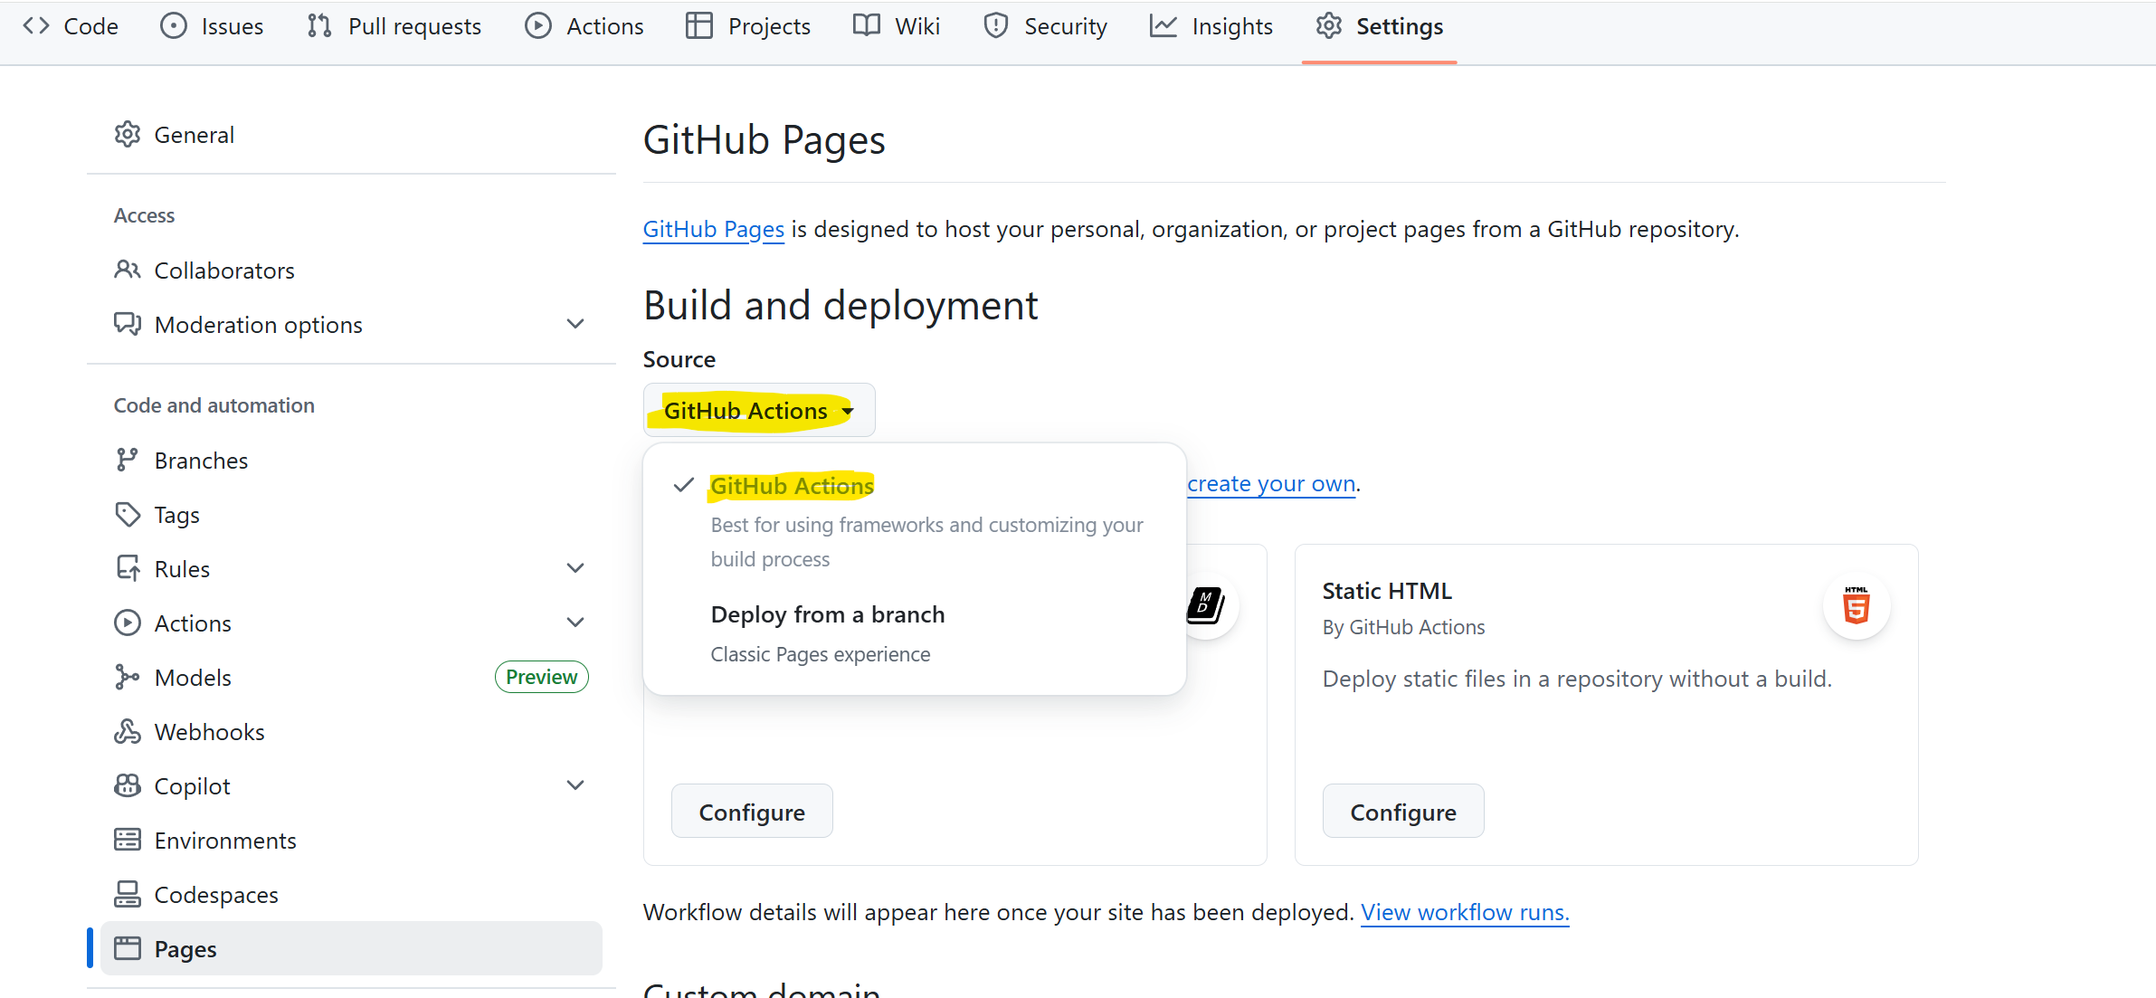
Task: Click the Pull requests branch icon
Action: coord(319,26)
